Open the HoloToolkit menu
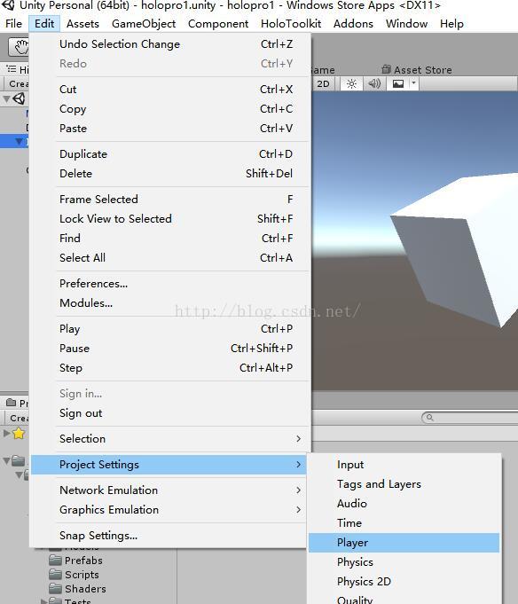Viewport: 518px width, 604px height. tap(291, 23)
